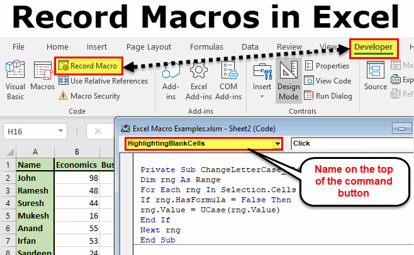Screen dimensions: 414x255
Task: Select row 1 header
Action: click(8, 165)
